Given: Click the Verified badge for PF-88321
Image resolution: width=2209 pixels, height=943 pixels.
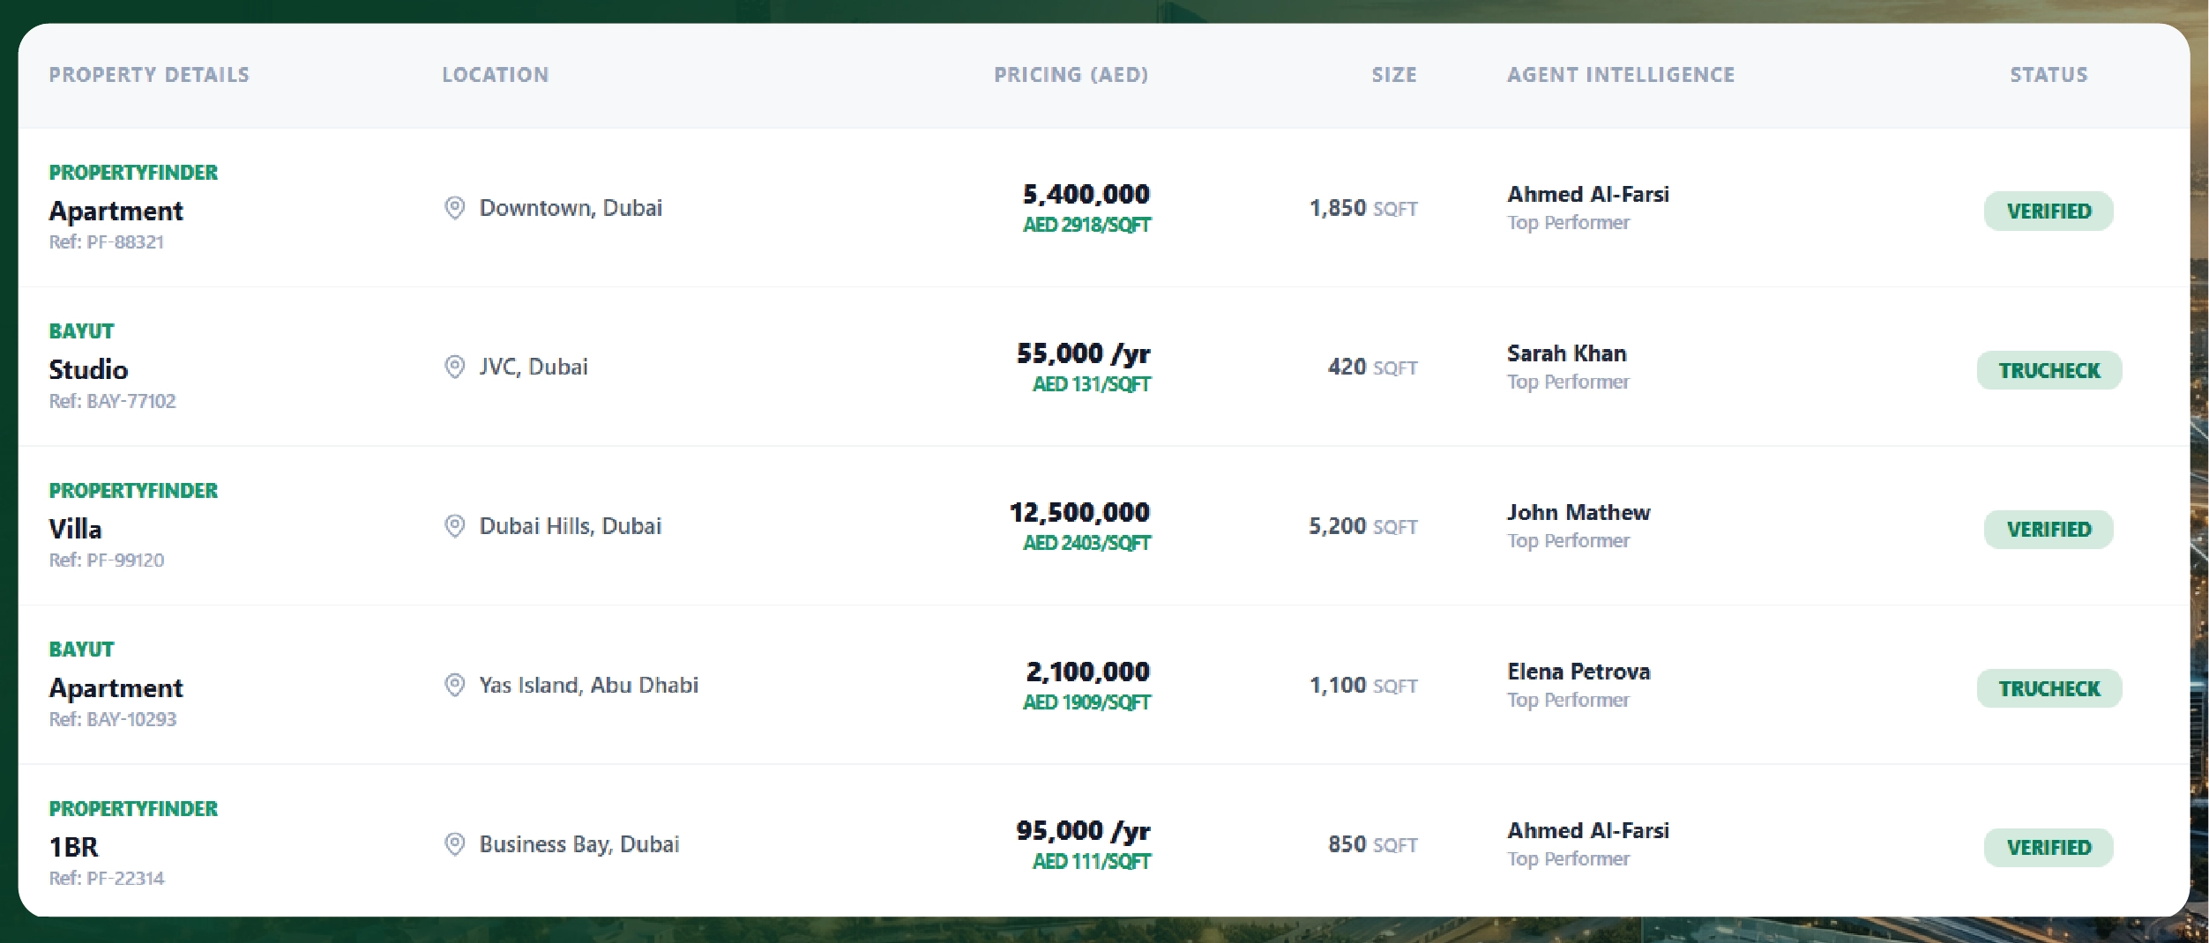Looking at the screenshot, I should point(2048,212).
